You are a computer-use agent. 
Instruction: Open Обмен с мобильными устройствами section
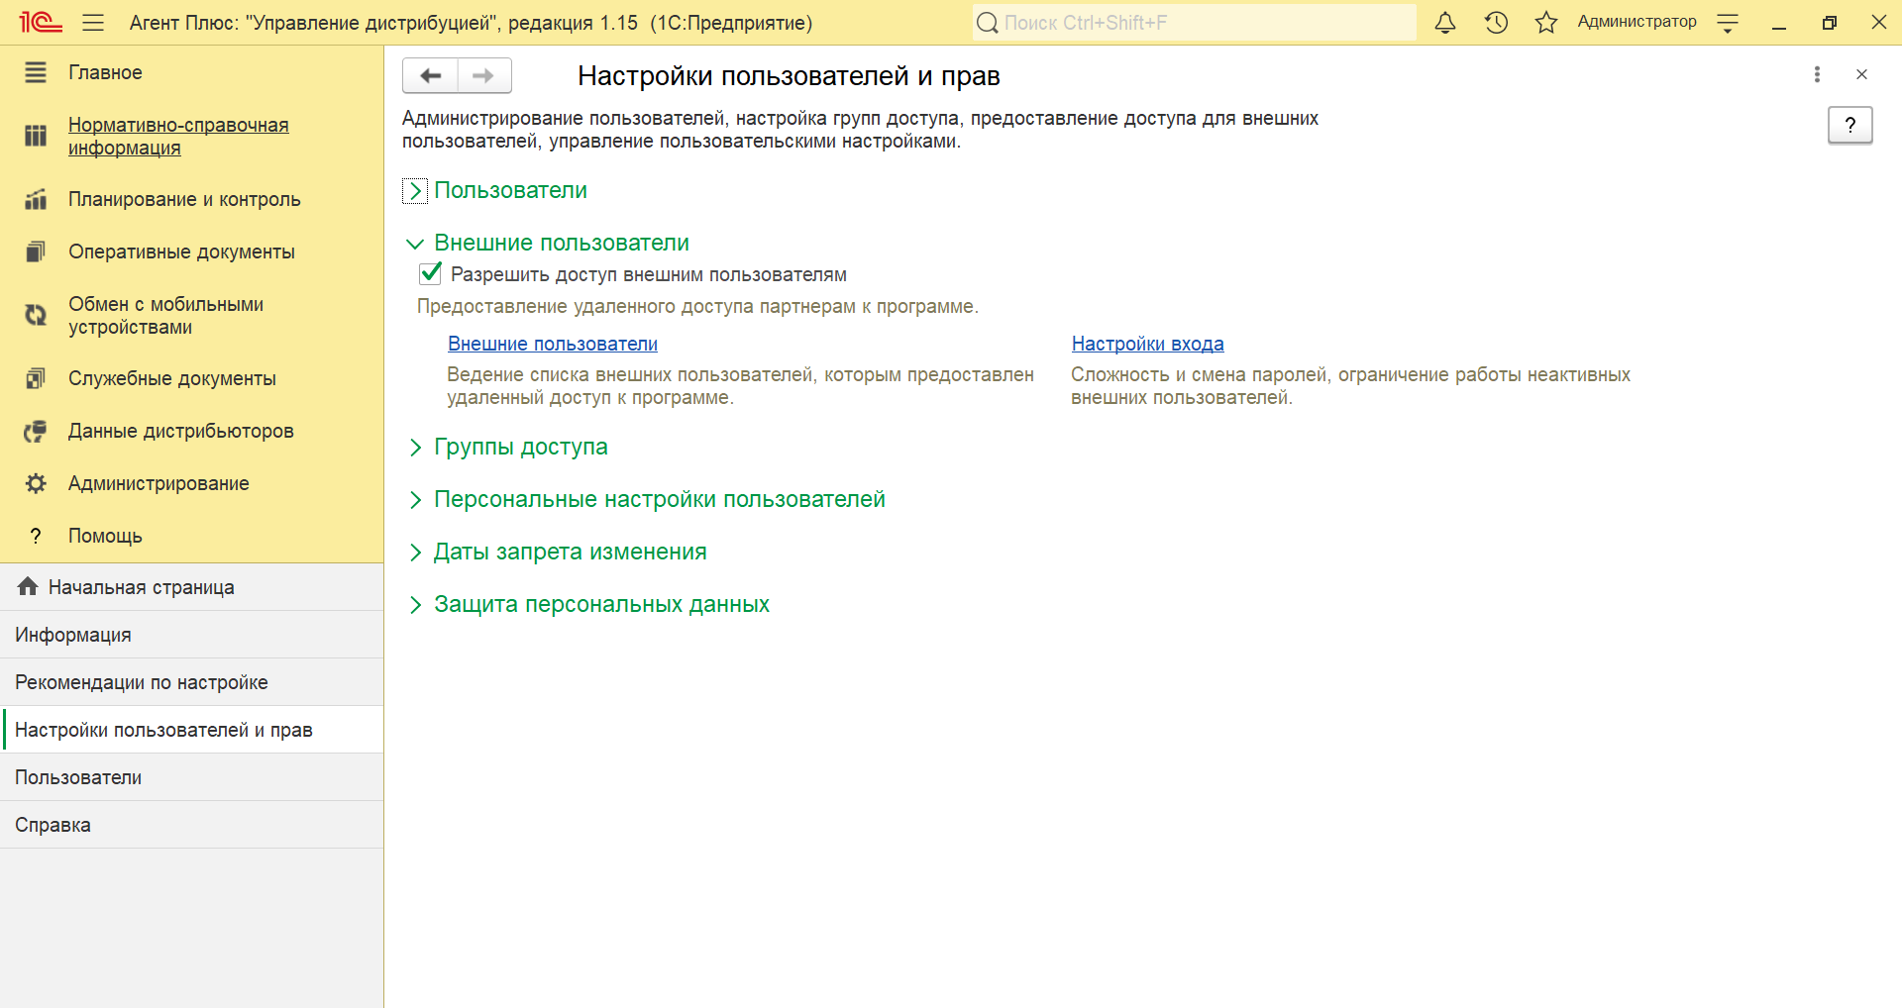pos(191,315)
